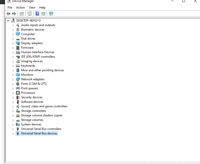Expand the Monitors chevron
The width and height of the screenshot is (200, 164).
[x=13, y=75]
